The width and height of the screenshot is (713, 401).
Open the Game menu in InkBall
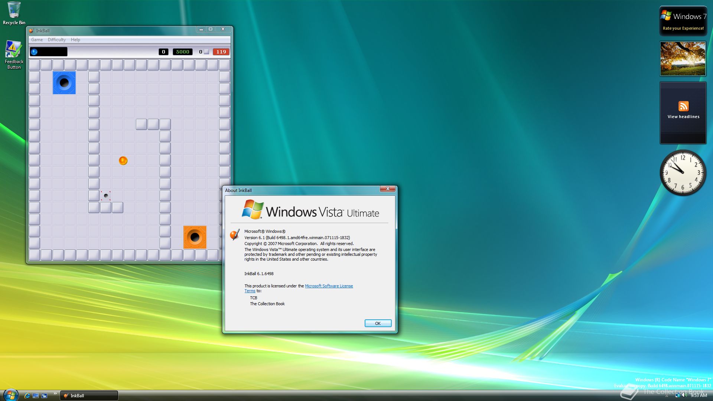coord(37,40)
